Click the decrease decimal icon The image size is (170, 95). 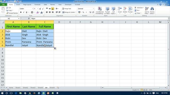tap(93, 12)
